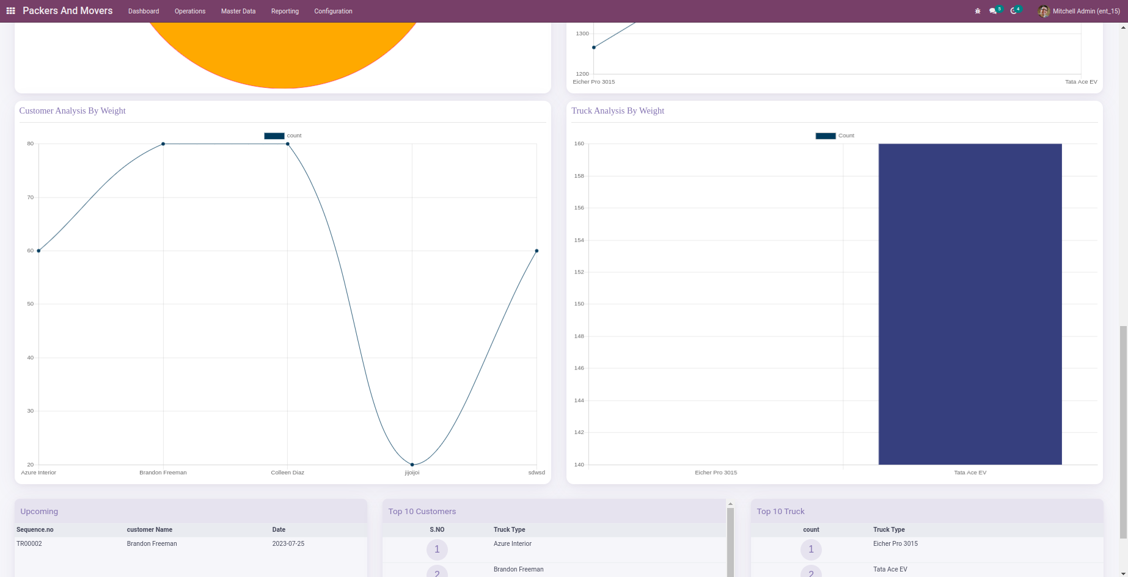Click the Truck Analysis By Weight title
The image size is (1128, 577).
tap(618, 111)
